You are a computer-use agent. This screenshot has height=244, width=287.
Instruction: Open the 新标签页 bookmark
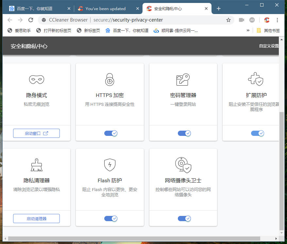click(88, 31)
